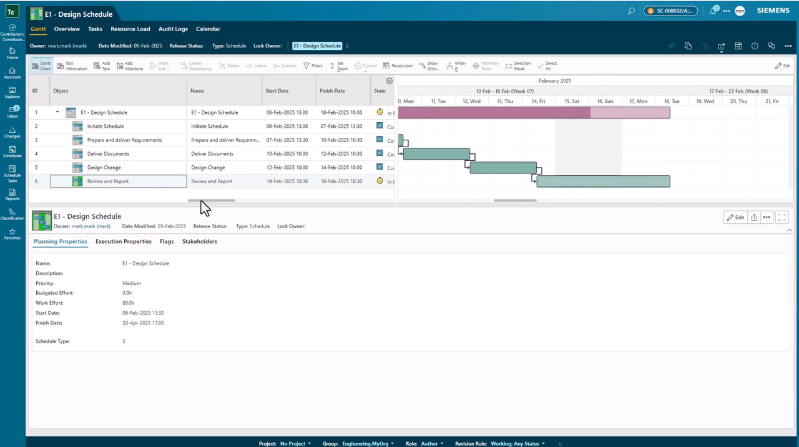799x447 pixels.
Task: Click the SC-000032/A change context pill
Action: tap(670, 11)
